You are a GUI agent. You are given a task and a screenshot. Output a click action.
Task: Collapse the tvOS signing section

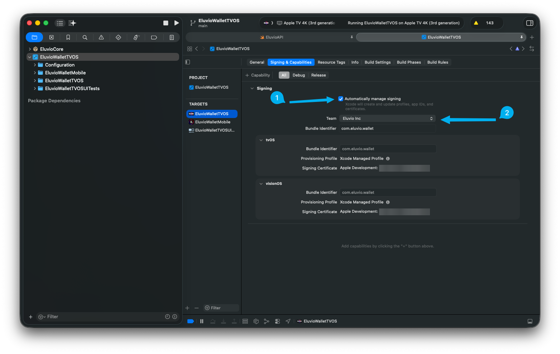(x=261, y=140)
